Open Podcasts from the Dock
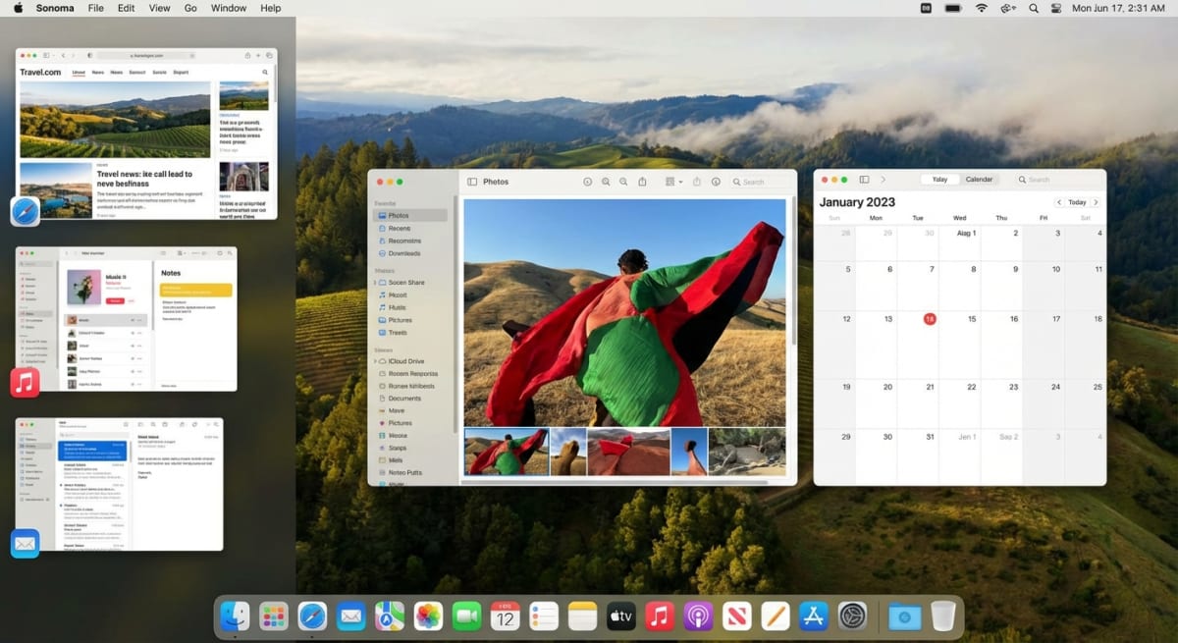 pos(698,616)
